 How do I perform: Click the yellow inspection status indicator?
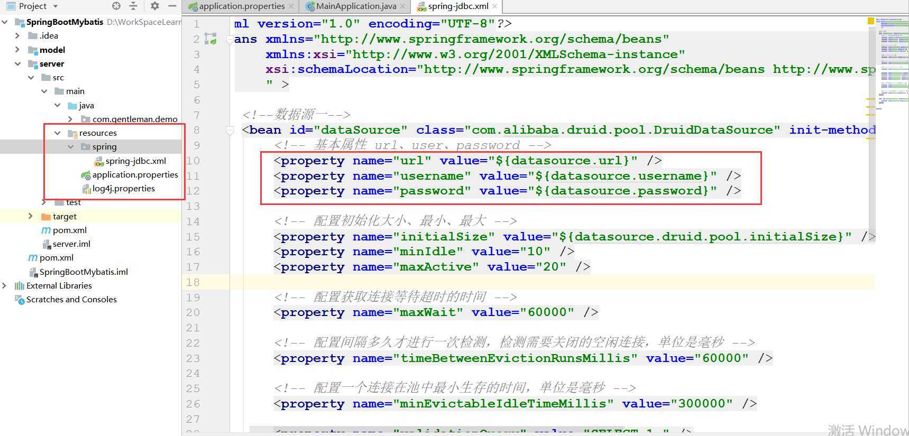870,21
